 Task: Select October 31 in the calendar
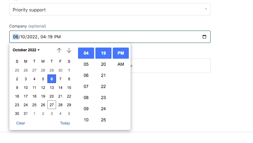(x=26, y=113)
